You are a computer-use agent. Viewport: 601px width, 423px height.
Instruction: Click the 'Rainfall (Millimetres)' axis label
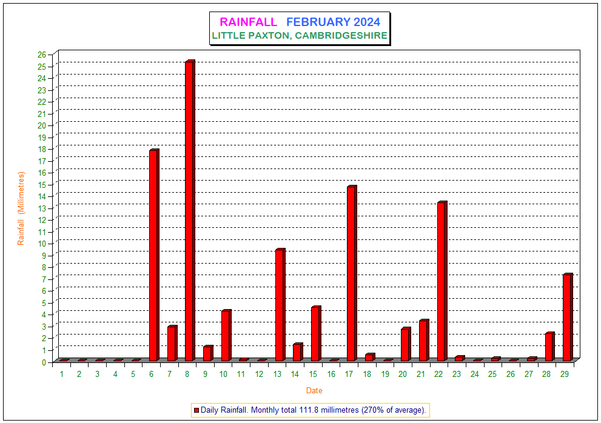click(x=21, y=208)
